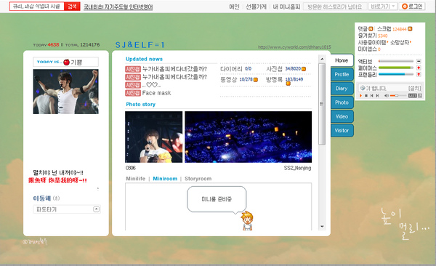Screen dimensions: 436x266
Task: Click the new badge after 스크랩 count
Action: [x=410, y=28]
